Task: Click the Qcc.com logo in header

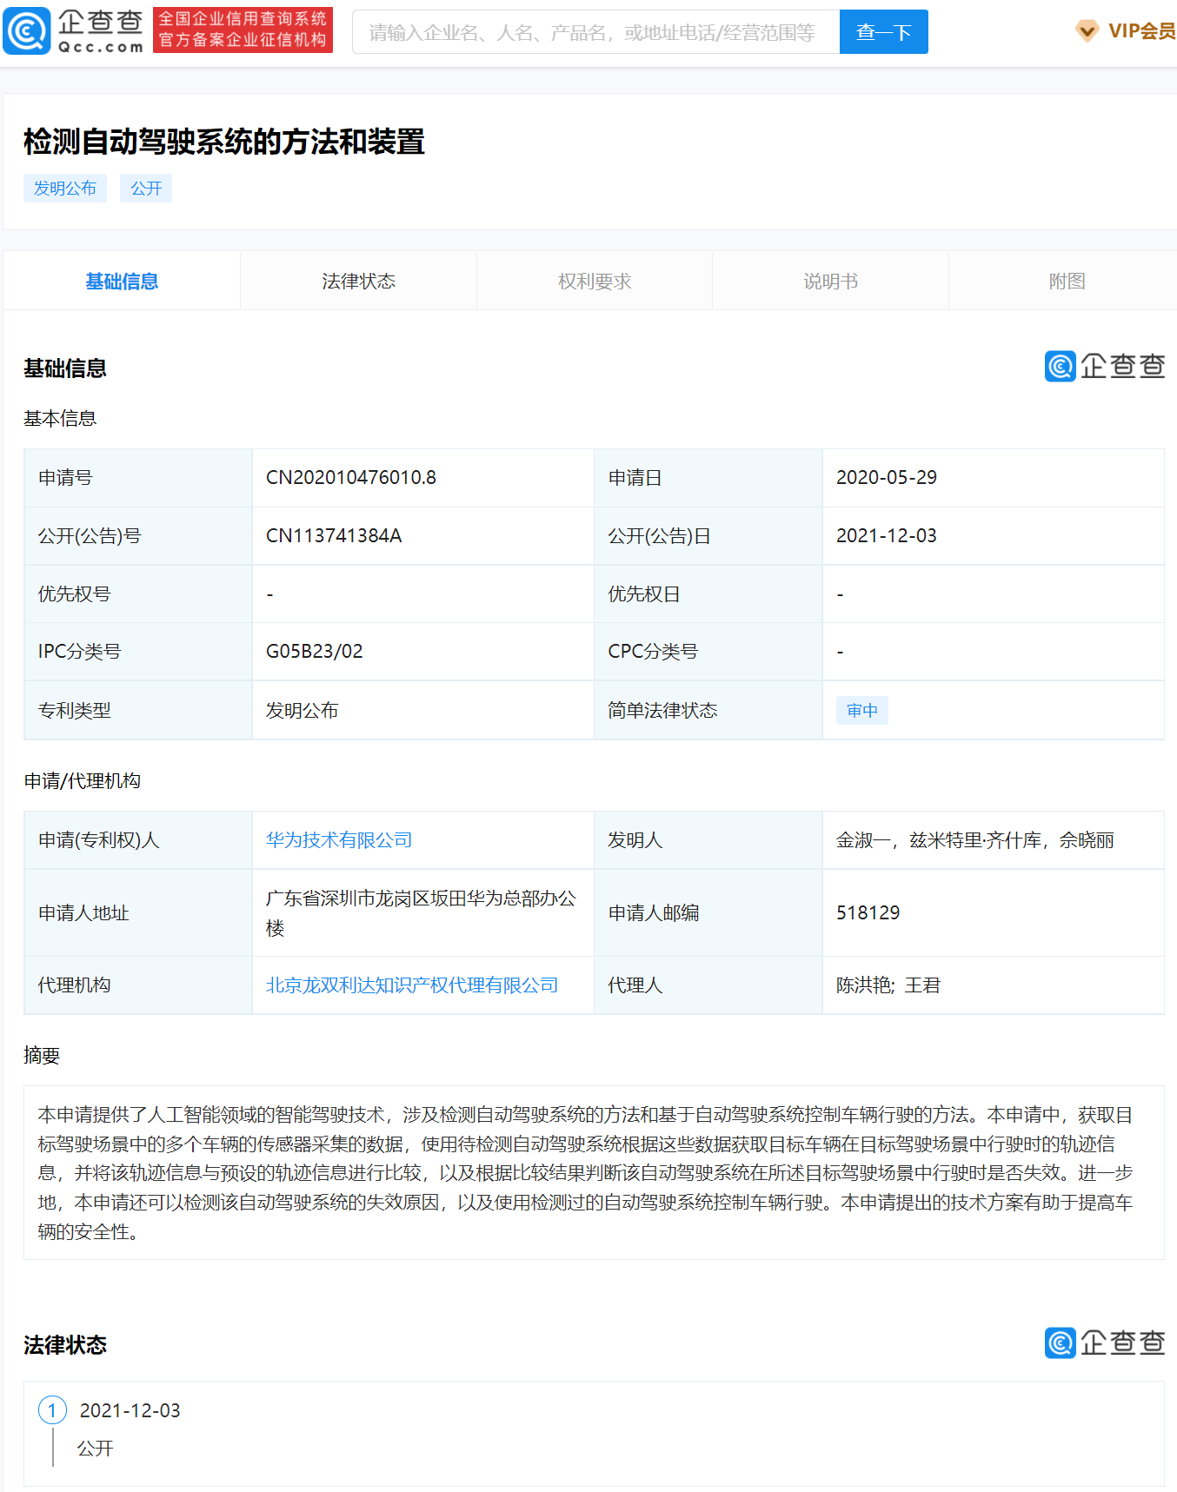Action: point(74,31)
